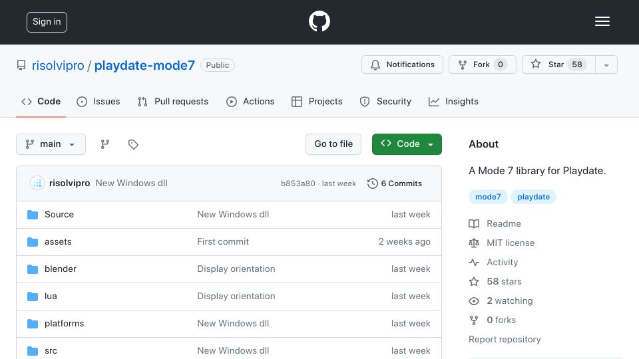Click the platforms folder icon
This screenshot has height=359, width=639.
33,324
